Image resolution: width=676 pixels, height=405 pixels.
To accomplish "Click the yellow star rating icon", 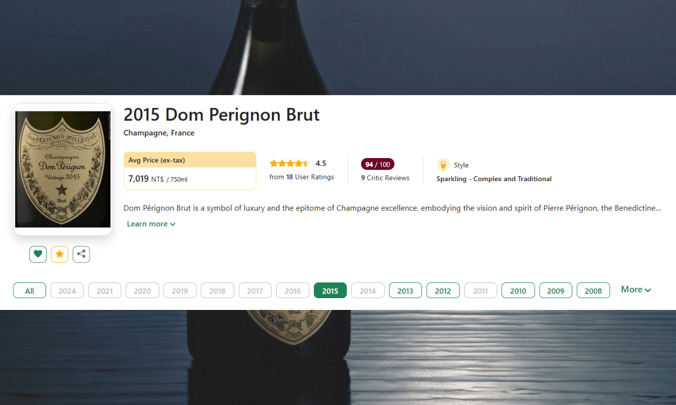I will [60, 254].
